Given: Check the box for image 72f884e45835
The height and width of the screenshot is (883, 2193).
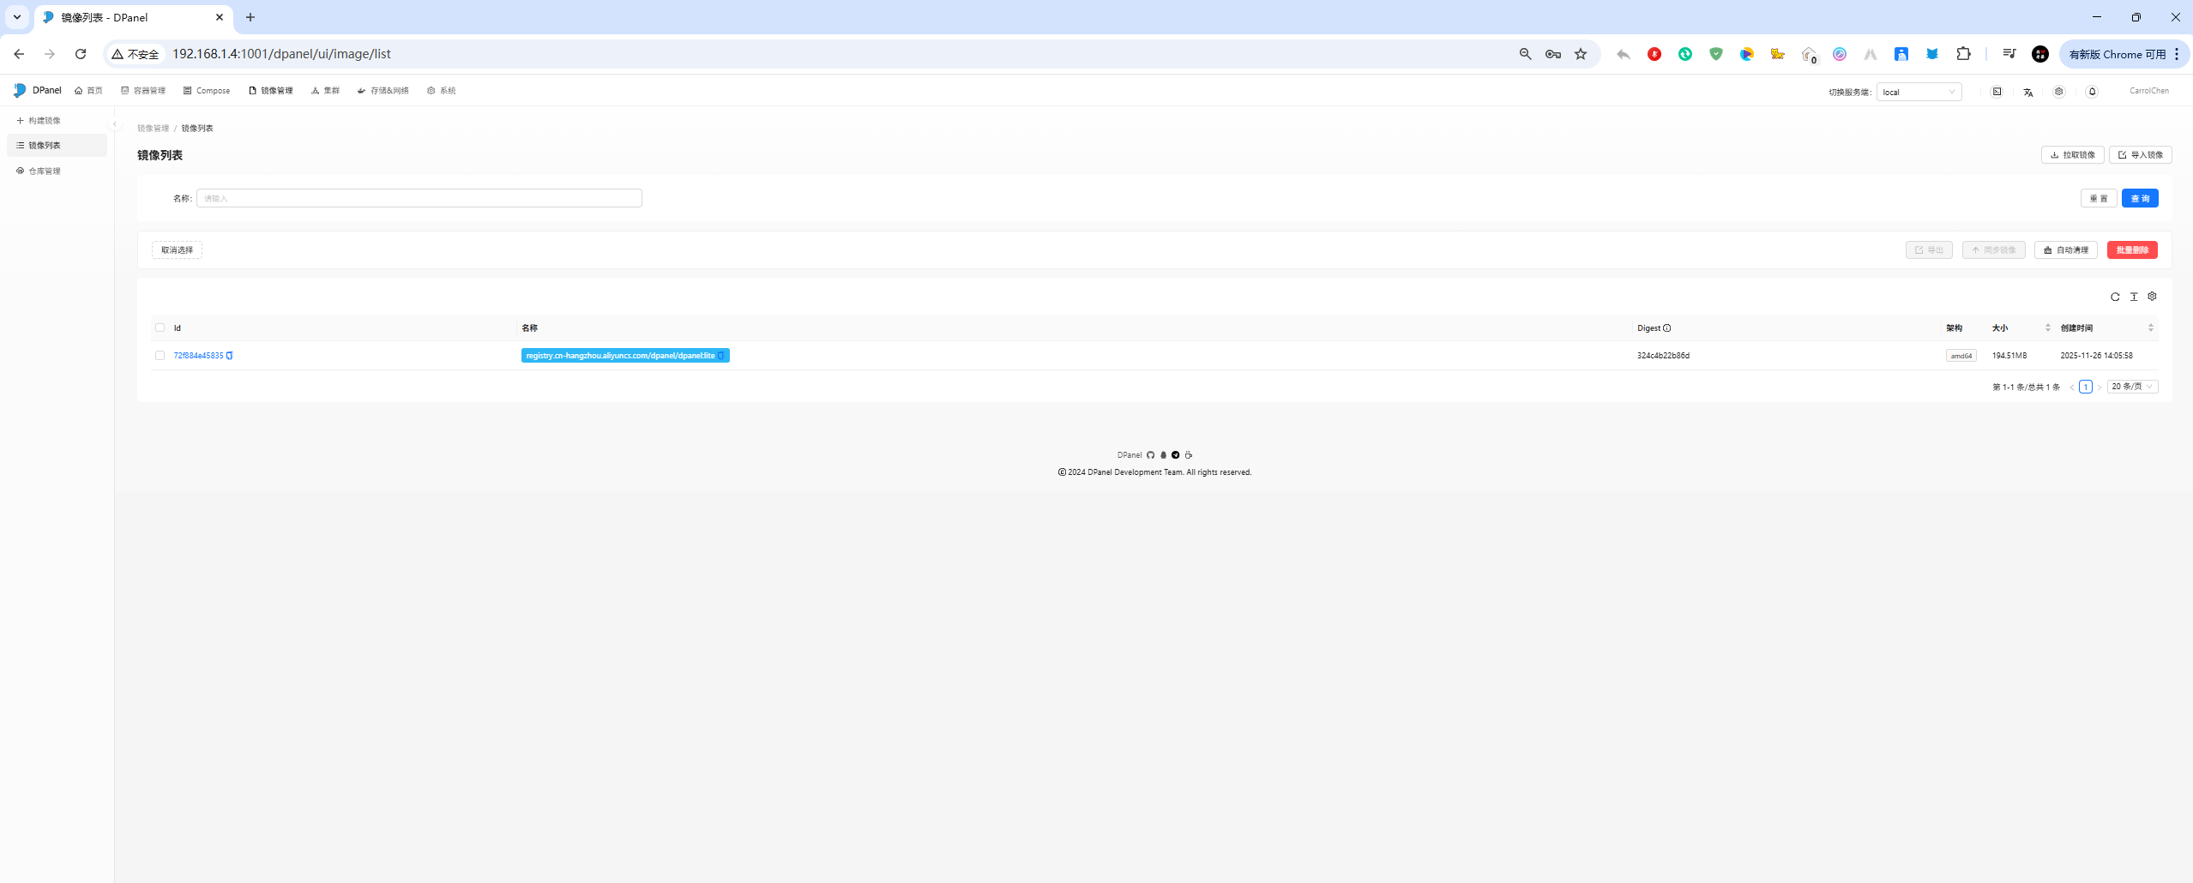Looking at the screenshot, I should (160, 356).
